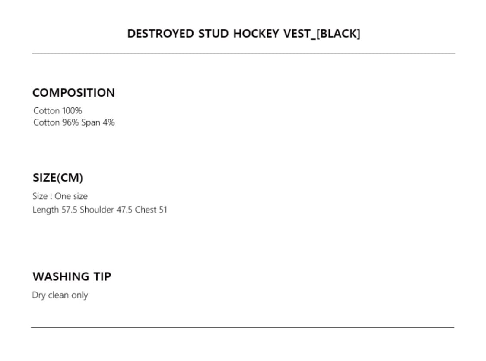Click the divider line below the title
This screenshot has width=486, height=361.
243,53
